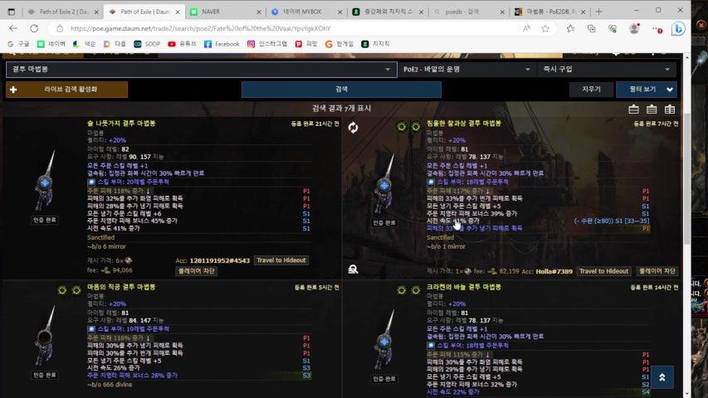
Task: Open the YouTube bookmark
Action: pyautogui.click(x=182, y=44)
